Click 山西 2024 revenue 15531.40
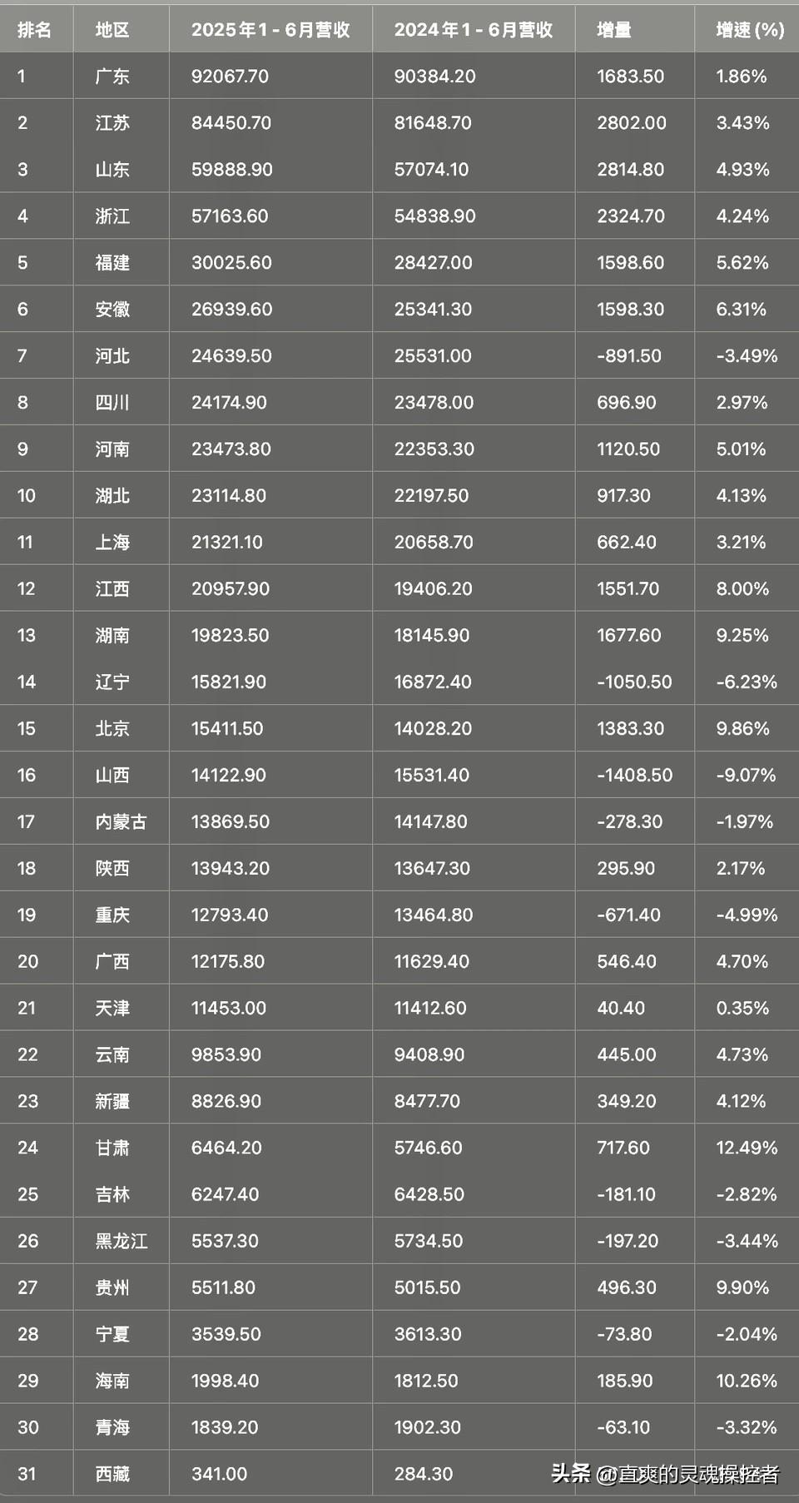Image resolution: width=799 pixels, height=1503 pixels. click(431, 776)
